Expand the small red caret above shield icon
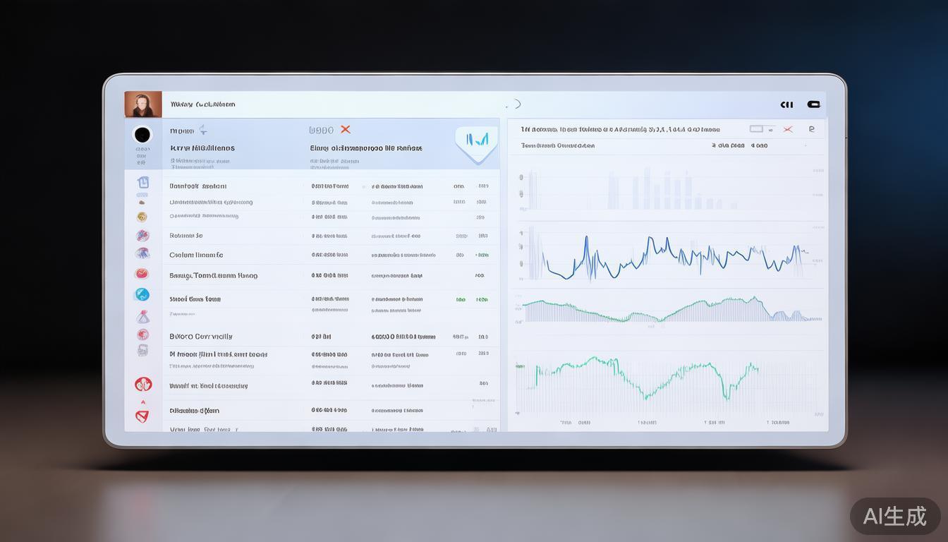The image size is (948, 542). pyautogui.click(x=142, y=402)
